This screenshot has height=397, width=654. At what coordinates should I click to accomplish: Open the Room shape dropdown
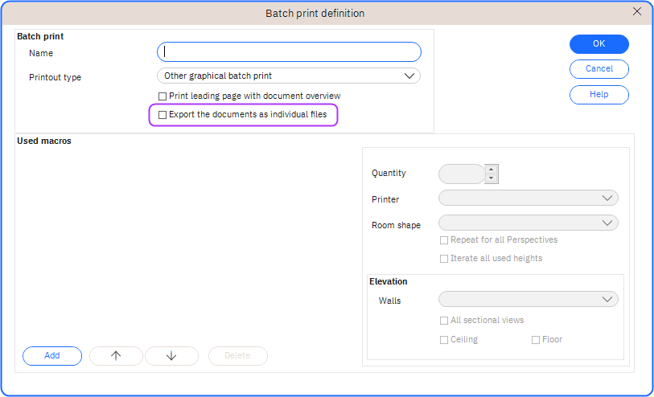click(x=528, y=223)
